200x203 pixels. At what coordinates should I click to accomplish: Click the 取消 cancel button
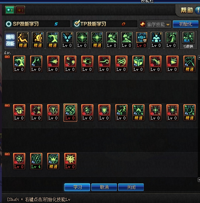coord(104,187)
